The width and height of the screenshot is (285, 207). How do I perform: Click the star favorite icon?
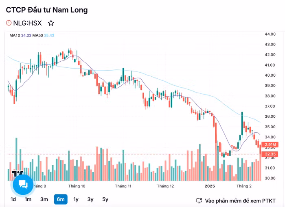tap(51, 23)
